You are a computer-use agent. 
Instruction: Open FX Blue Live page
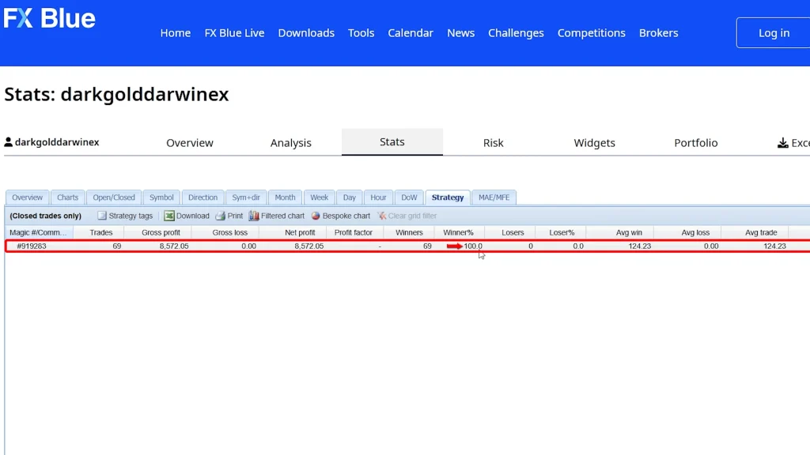(234, 33)
